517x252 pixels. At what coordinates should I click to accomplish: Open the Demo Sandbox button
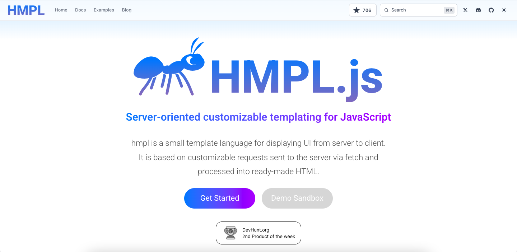point(297,198)
